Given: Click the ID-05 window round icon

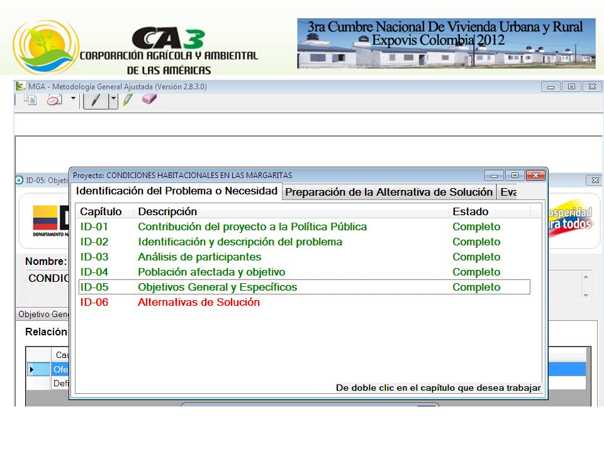Looking at the screenshot, I should pos(20,180).
